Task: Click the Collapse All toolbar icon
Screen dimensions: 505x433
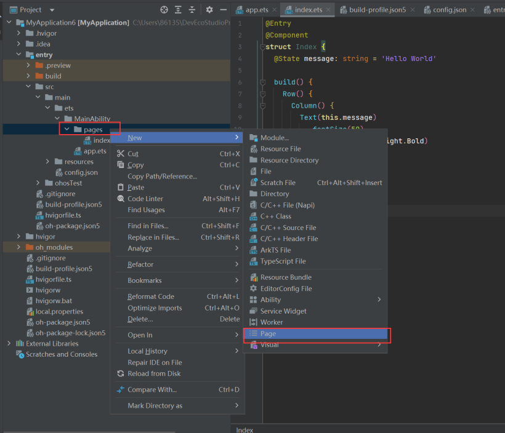Action: tap(192, 10)
